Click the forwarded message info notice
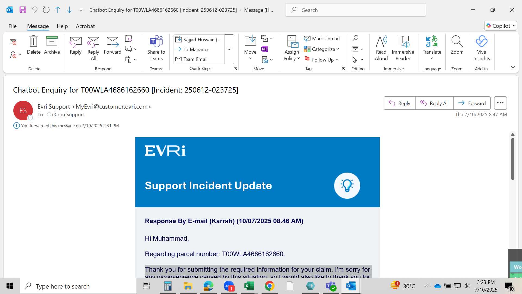The height and width of the screenshot is (294, 522). tap(67, 126)
